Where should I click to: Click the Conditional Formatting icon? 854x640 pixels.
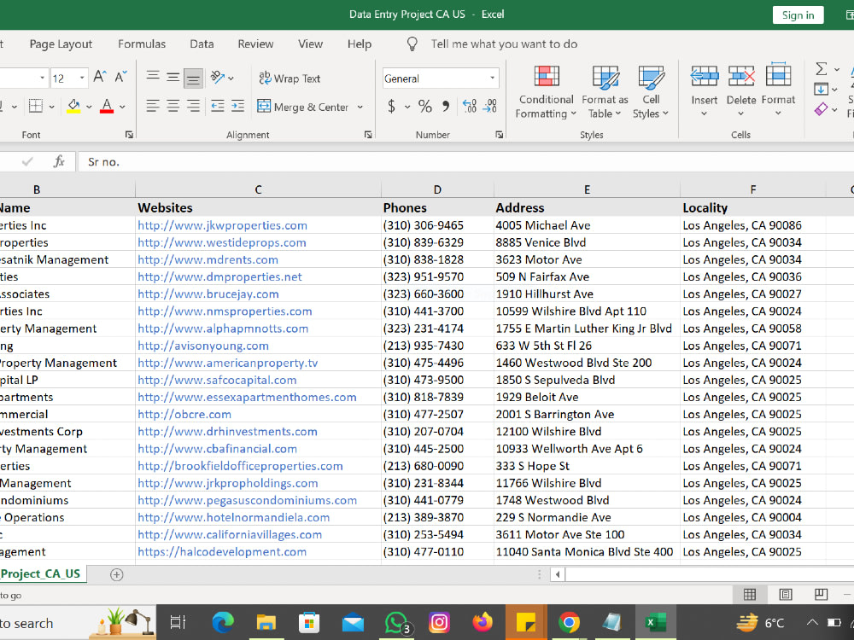(547, 76)
